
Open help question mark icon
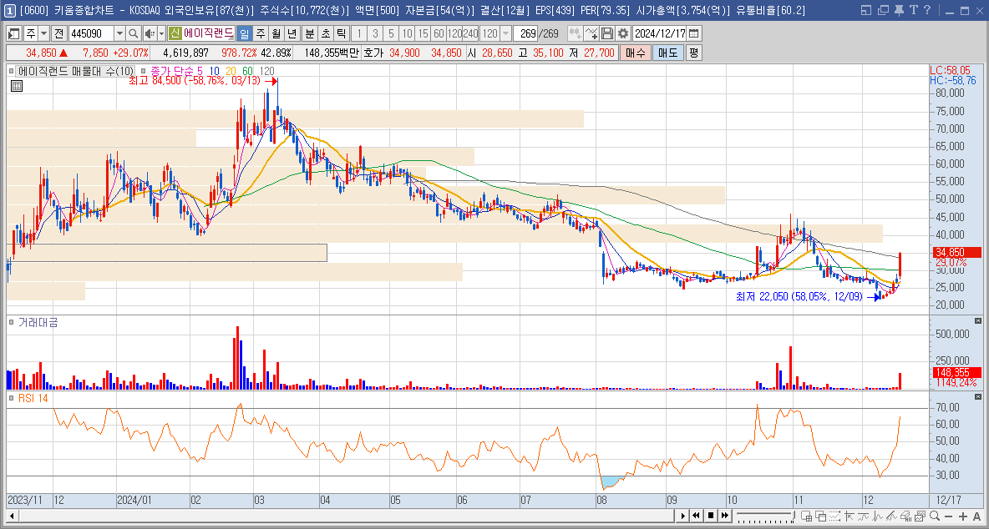(x=926, y=10)
